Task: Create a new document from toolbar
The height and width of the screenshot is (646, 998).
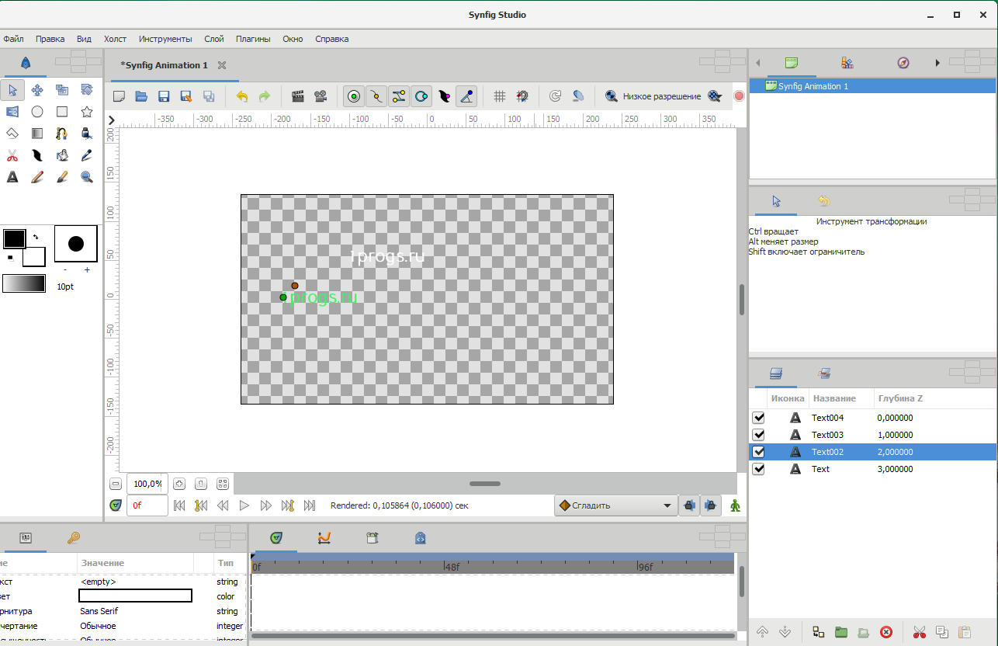Action: coord(120,96)
